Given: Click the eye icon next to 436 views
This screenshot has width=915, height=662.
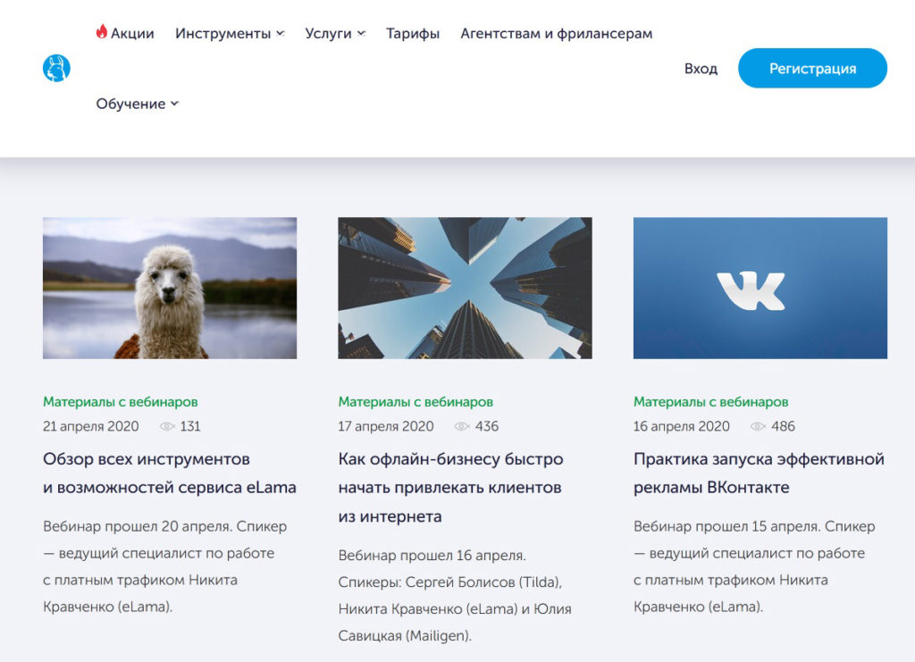Looking at the screenshot, I should [x=462, y=427].
